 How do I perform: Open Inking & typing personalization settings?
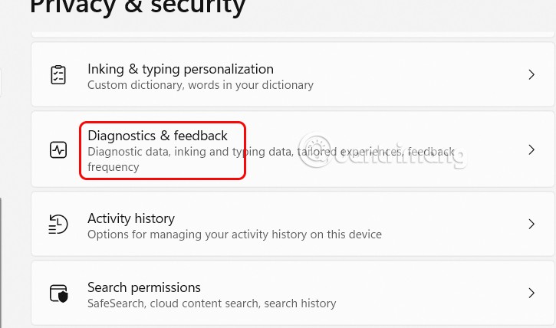[180, 69]
